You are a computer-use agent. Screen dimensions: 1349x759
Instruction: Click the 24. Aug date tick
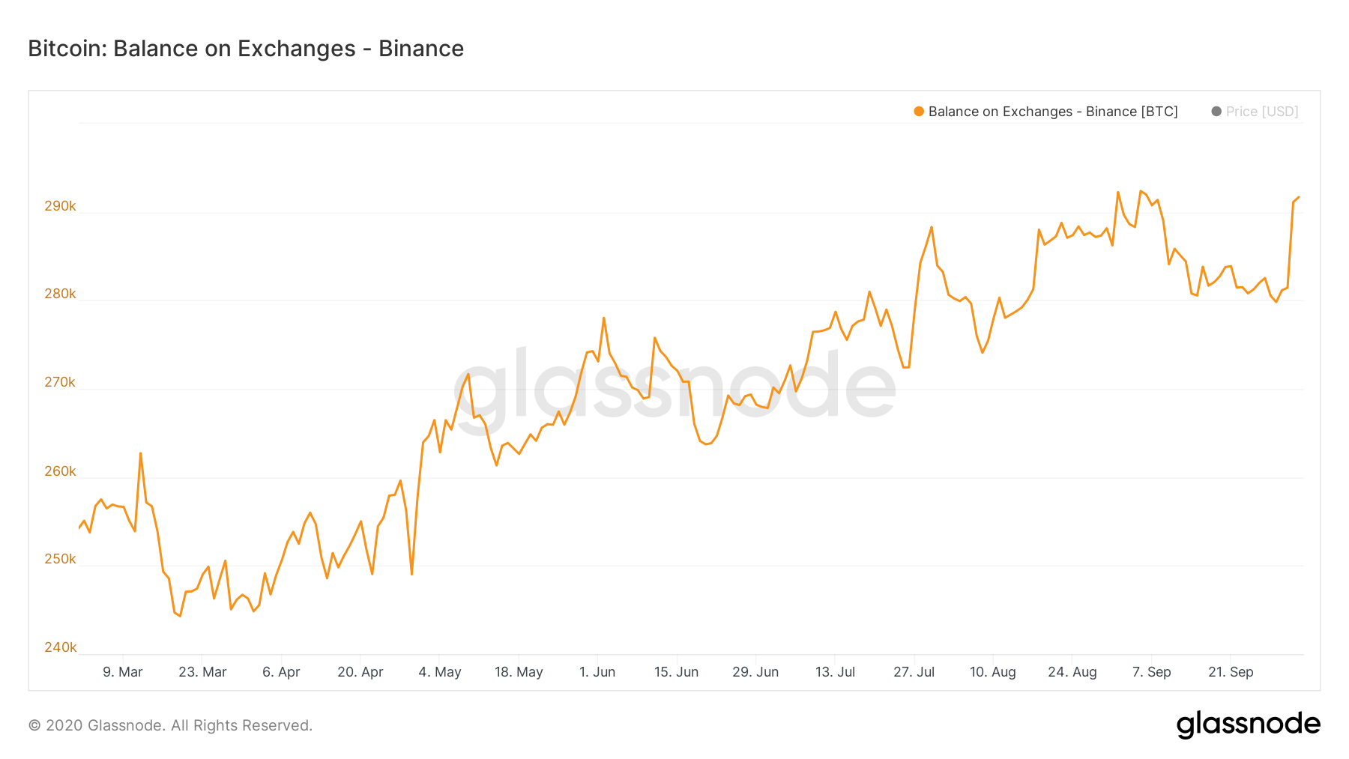(1072, 672)
